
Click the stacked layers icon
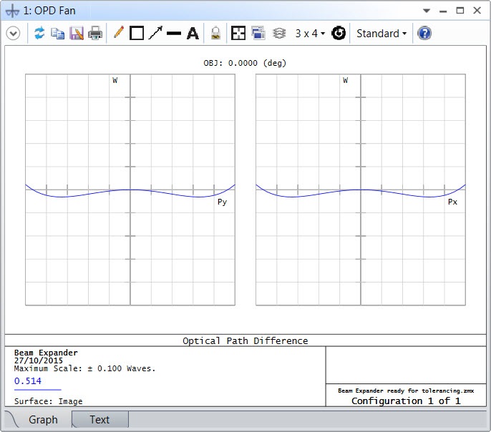(279, 33)
